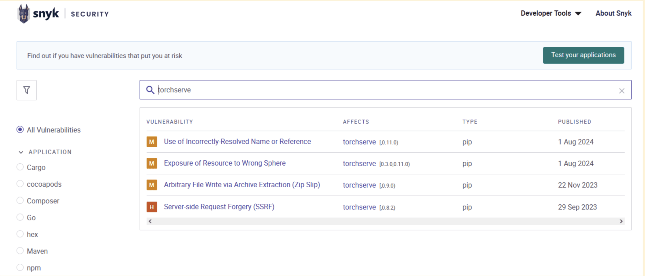The image size is (645, 276).
Task: Click M severity badge for Zip Slip row
Action: (x=152, y=185)
